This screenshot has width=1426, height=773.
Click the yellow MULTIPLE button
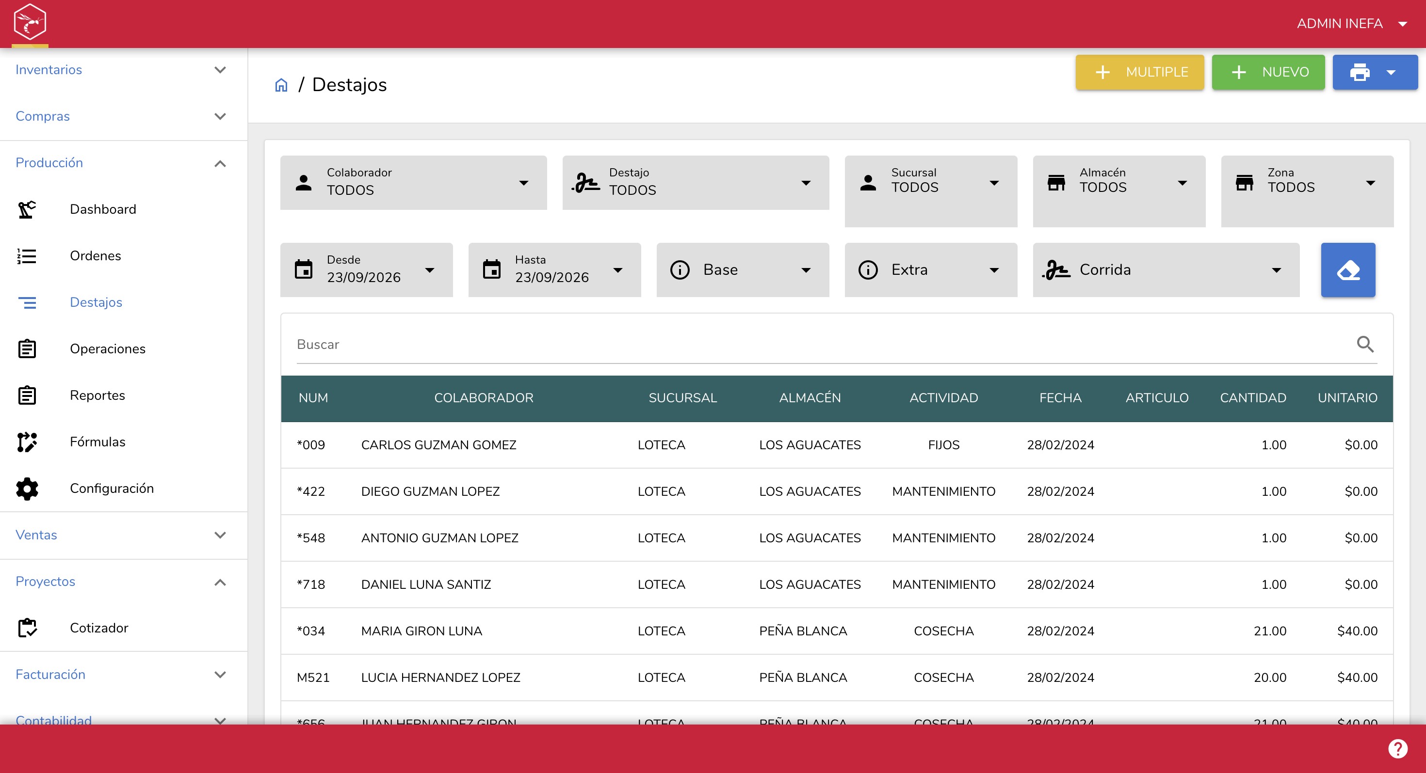tap(1140, 72)
